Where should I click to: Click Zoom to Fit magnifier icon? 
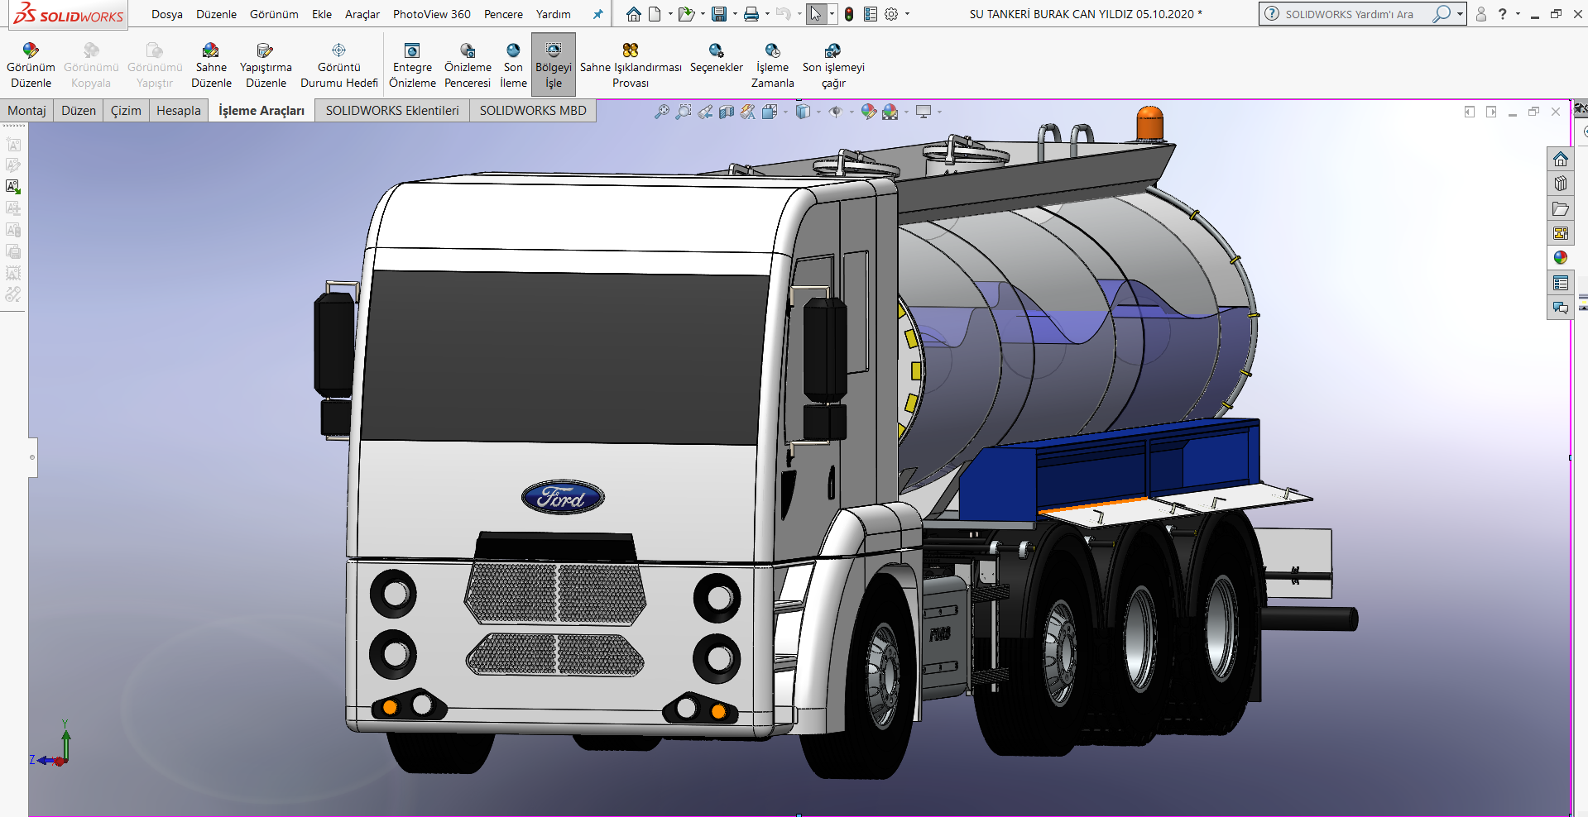662,112
